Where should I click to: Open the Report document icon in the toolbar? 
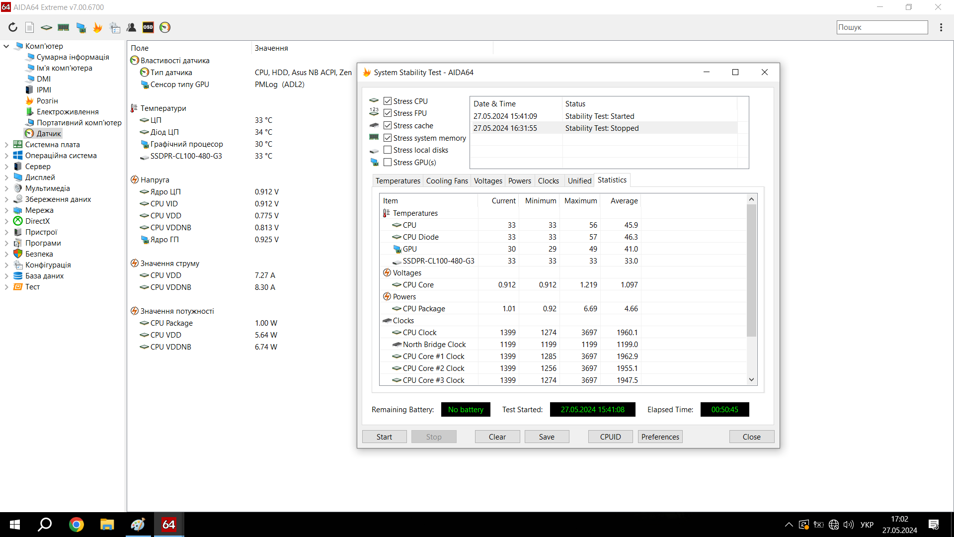coord(30,27)
